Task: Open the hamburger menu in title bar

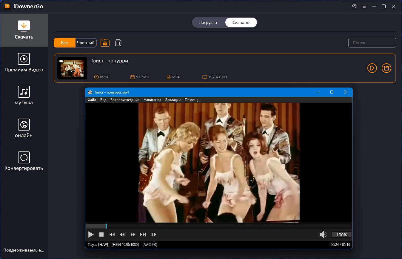Action: pos(364,6)
